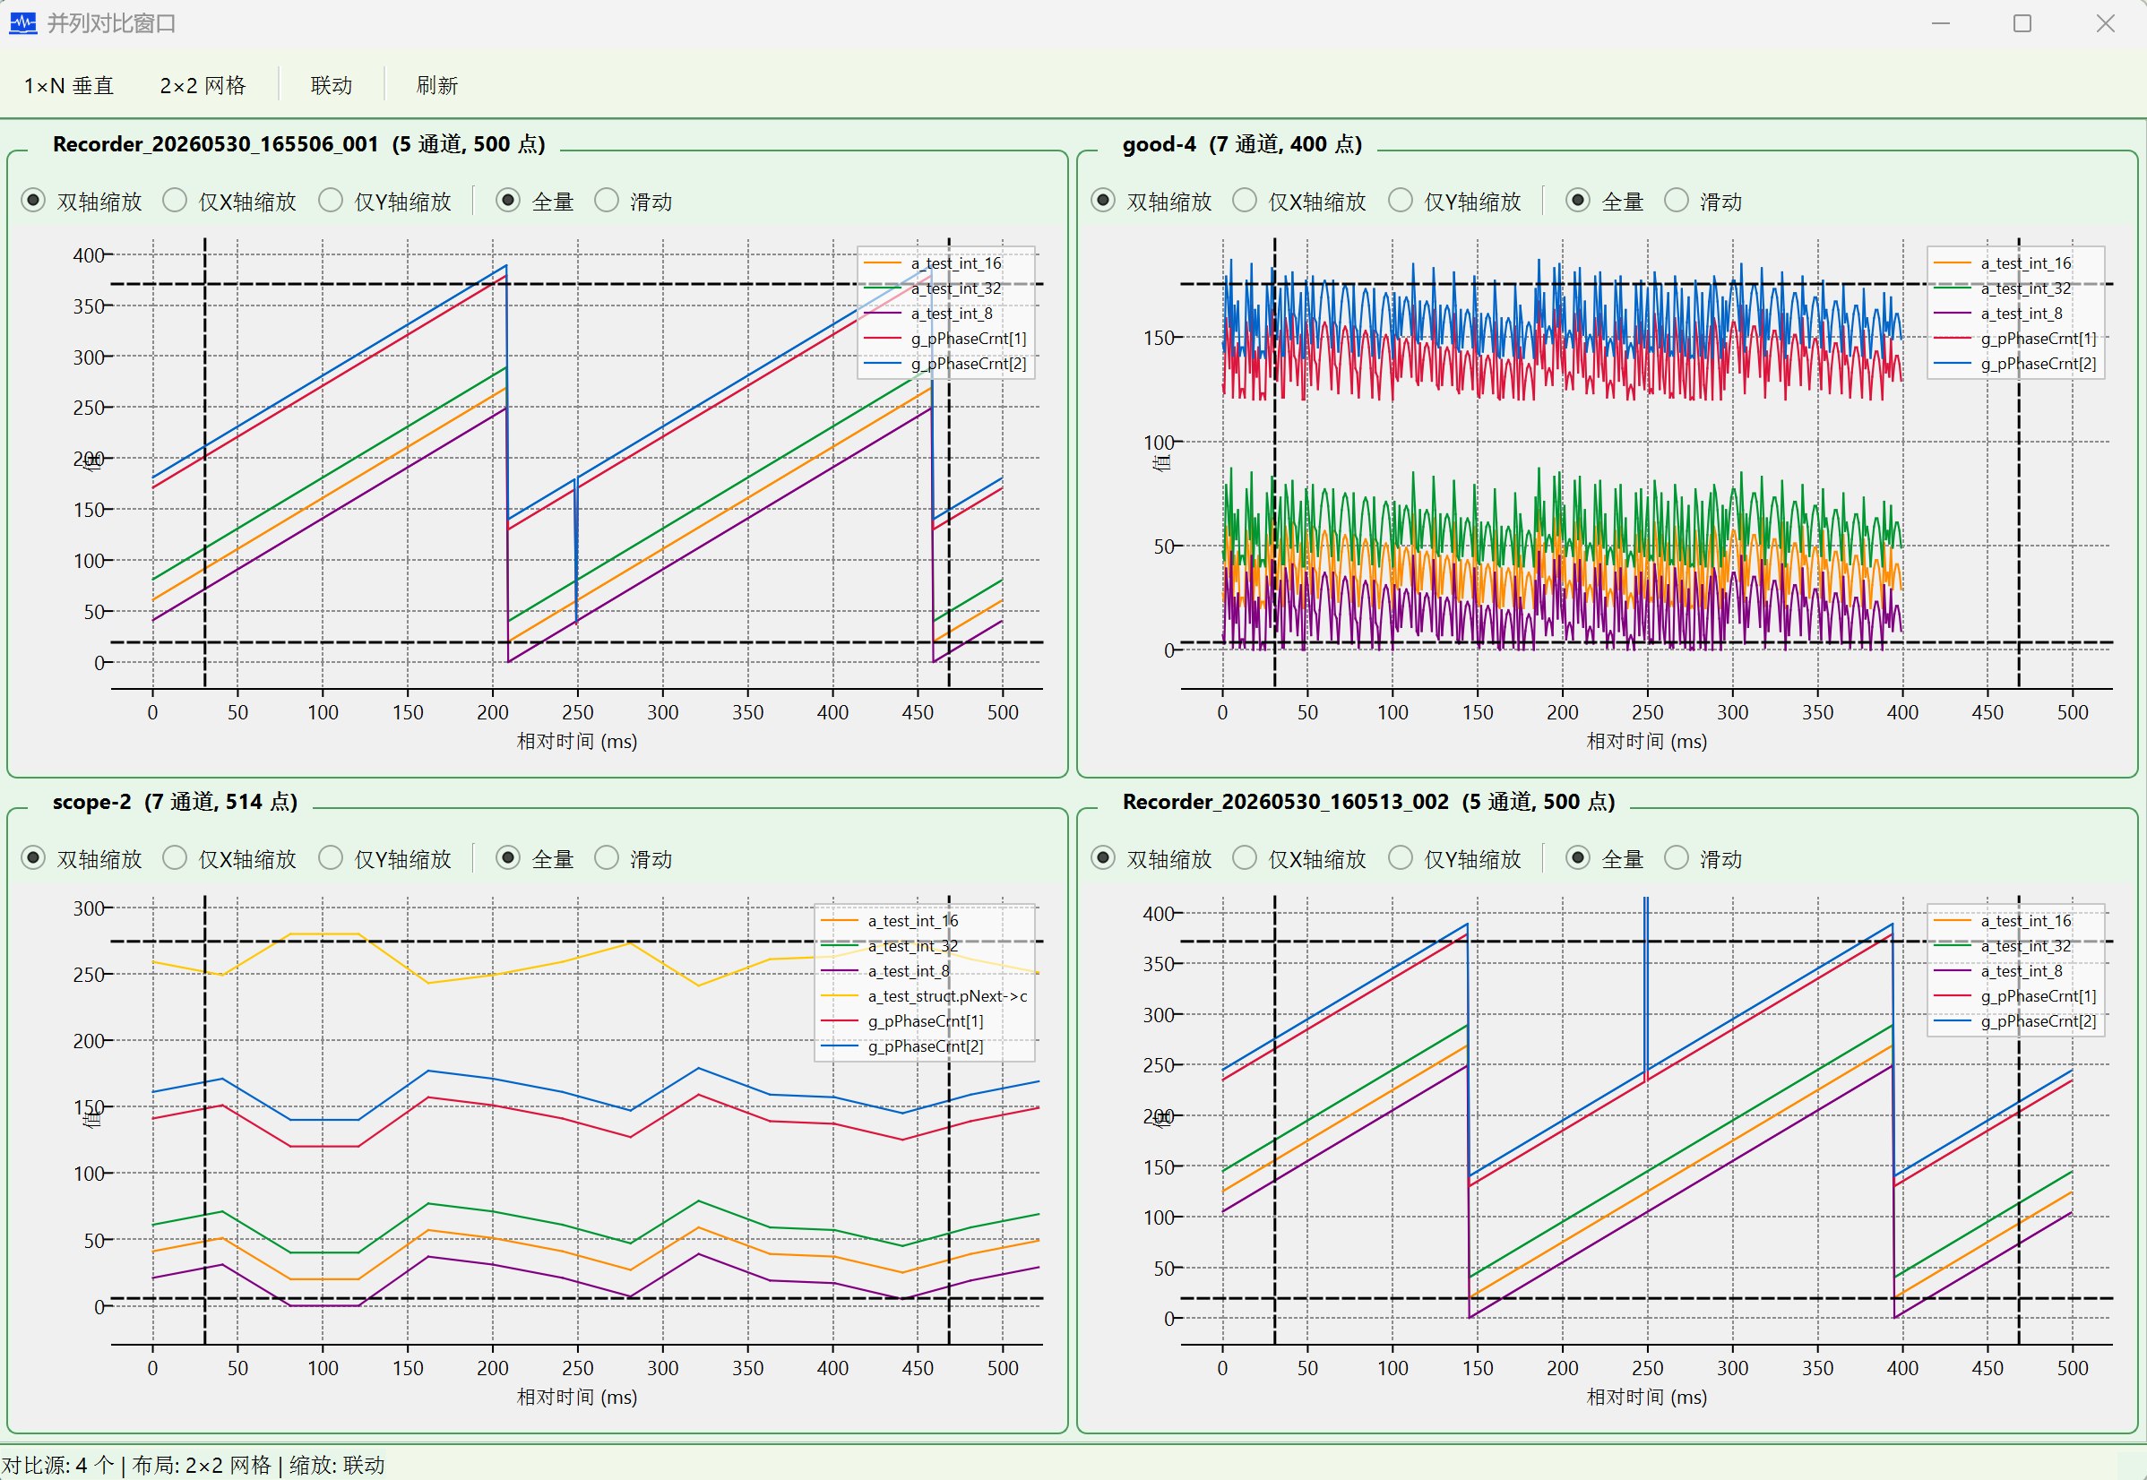Select 仅X轴缩放 in the scope-2 panel

tap(229, 858)
